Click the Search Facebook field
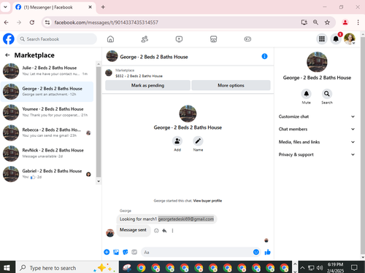This screenshot has height=273, width=365. coord(57,39)
